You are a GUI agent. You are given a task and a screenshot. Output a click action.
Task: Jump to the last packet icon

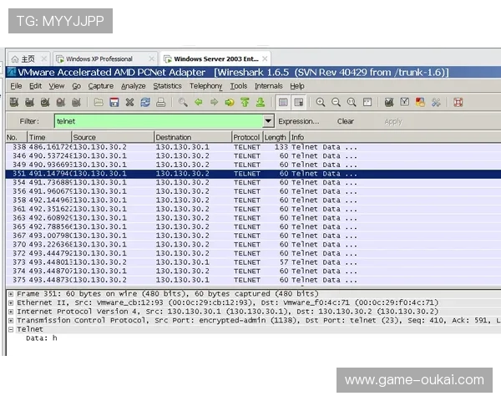pos(261,102)
